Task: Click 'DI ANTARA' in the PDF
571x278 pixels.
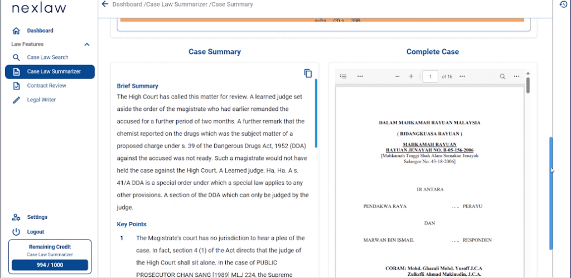Action: pos(430,189)
